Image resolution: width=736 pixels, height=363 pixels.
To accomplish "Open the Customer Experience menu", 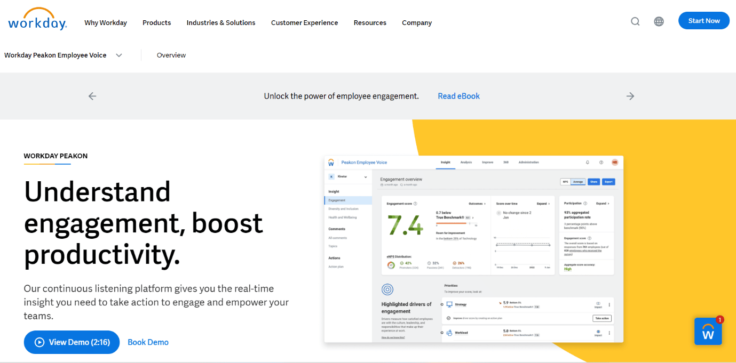I will pos(305,22).
